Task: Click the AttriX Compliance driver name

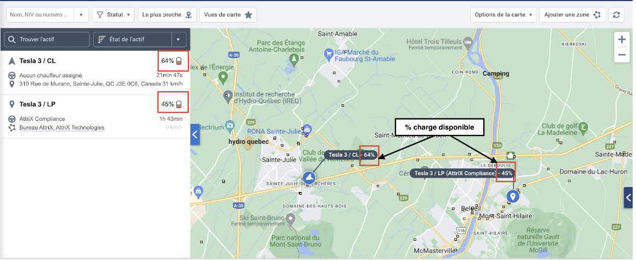Action: click(x=42, y=118)
